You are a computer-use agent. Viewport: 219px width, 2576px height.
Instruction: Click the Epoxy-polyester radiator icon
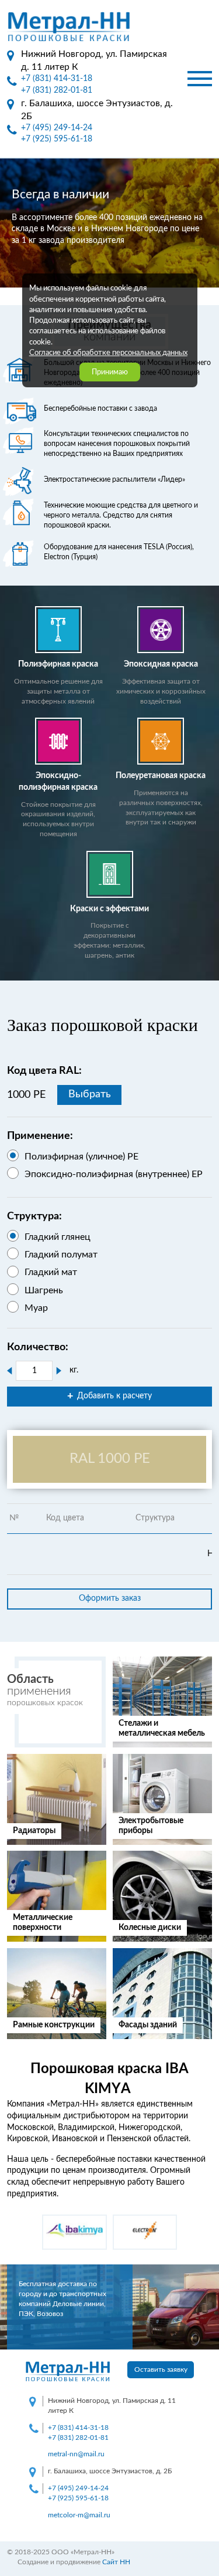point(58,741)
